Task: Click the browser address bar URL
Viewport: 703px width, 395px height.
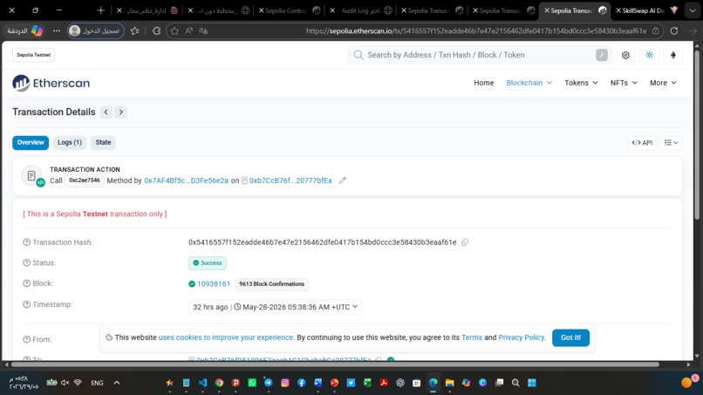Action: pos(476,31)
